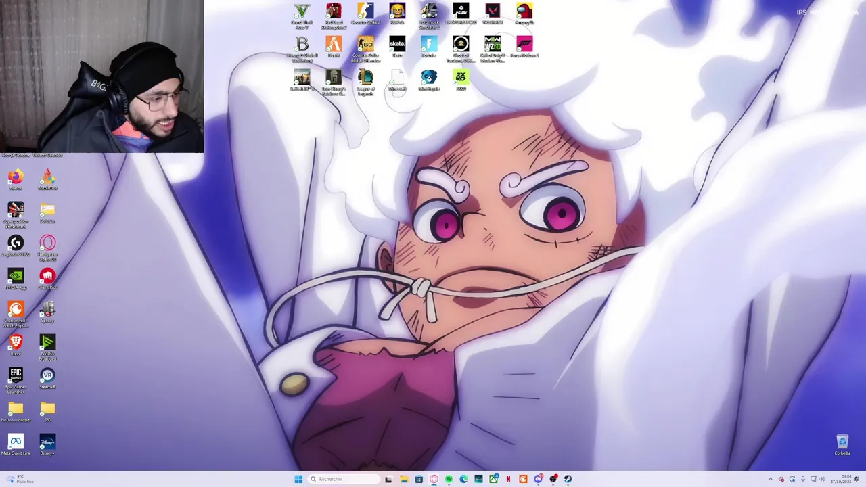Click the microphone icon in system tray
Screen dimensions: 866x487
[802, 479]
